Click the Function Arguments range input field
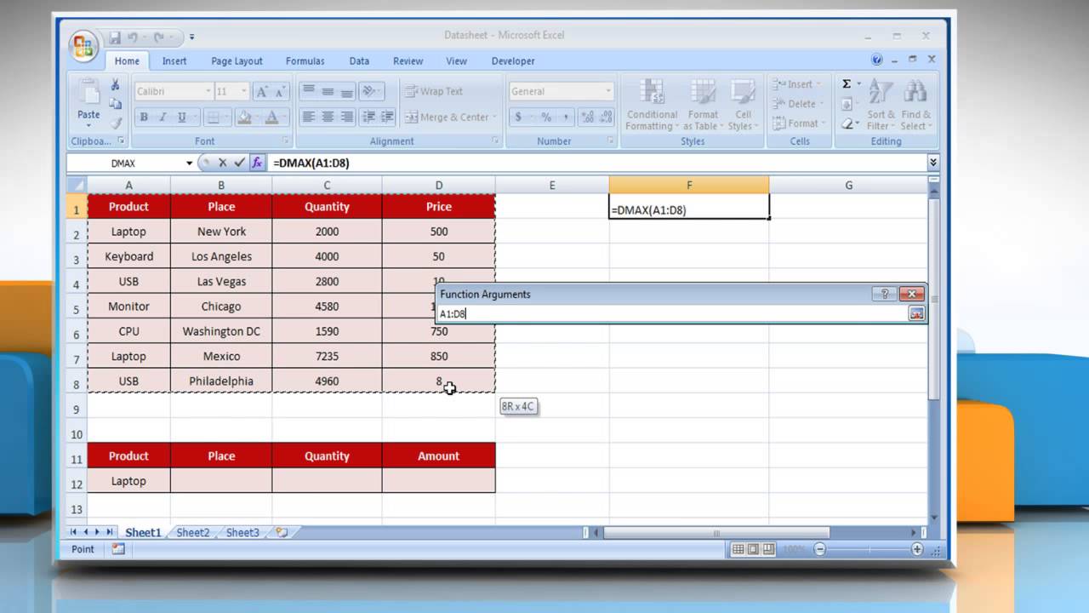Screen dimensions: 1089x613 point(672,314)
